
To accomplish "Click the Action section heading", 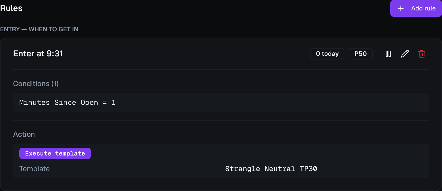I will (24, 134).
